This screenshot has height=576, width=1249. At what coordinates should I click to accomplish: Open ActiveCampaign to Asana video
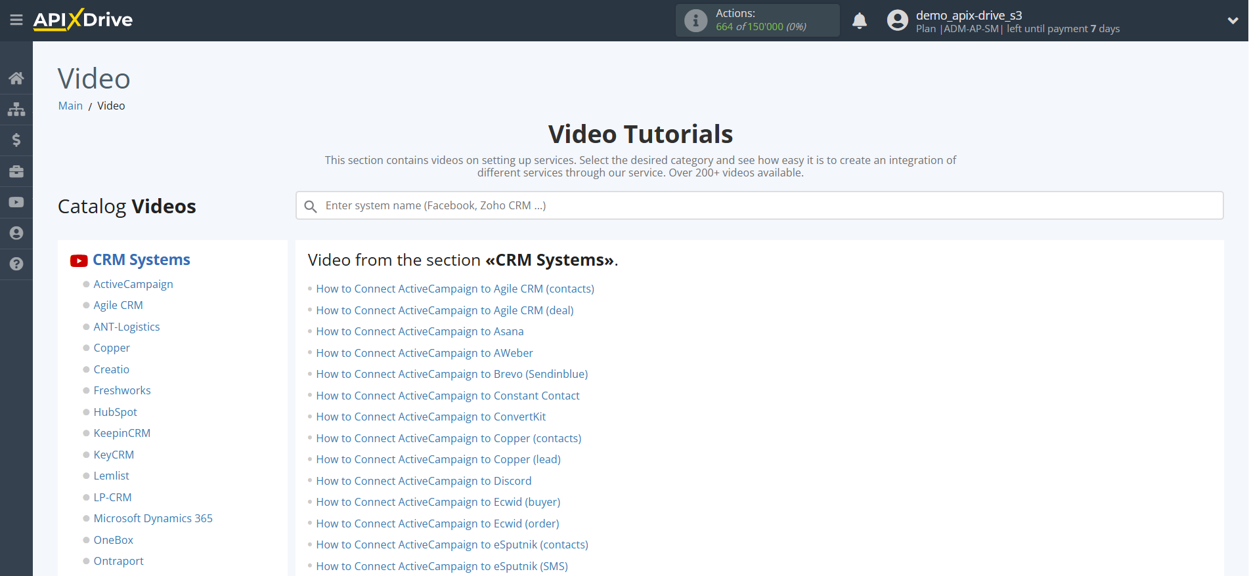[x=420, y=331]
